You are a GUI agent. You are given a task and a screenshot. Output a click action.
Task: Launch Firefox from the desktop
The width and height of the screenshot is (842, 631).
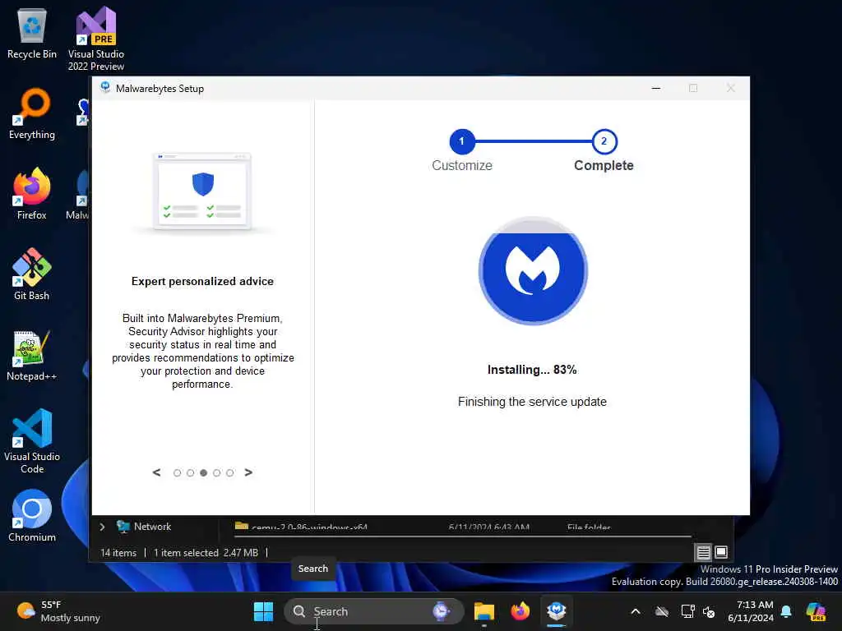(x=32, y=194)
